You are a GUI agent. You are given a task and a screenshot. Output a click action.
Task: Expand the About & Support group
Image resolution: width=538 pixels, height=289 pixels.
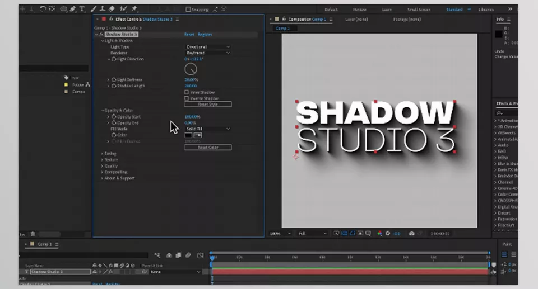coord(102,178)
